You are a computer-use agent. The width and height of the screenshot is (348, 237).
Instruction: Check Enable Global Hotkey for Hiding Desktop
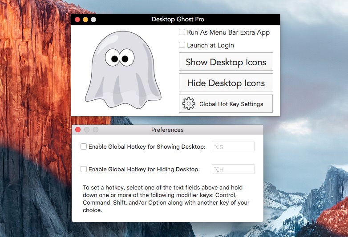point(84,169)
